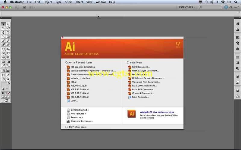Swap fill and stroke arrows

[x=9, y=83]
